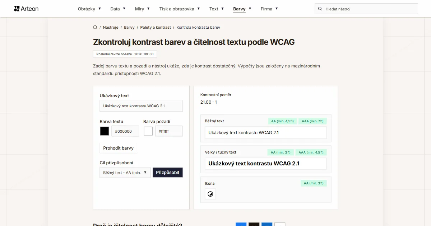
Task: Expand the Tisk a obrazovka dropdown
Action: click(180, 9)
